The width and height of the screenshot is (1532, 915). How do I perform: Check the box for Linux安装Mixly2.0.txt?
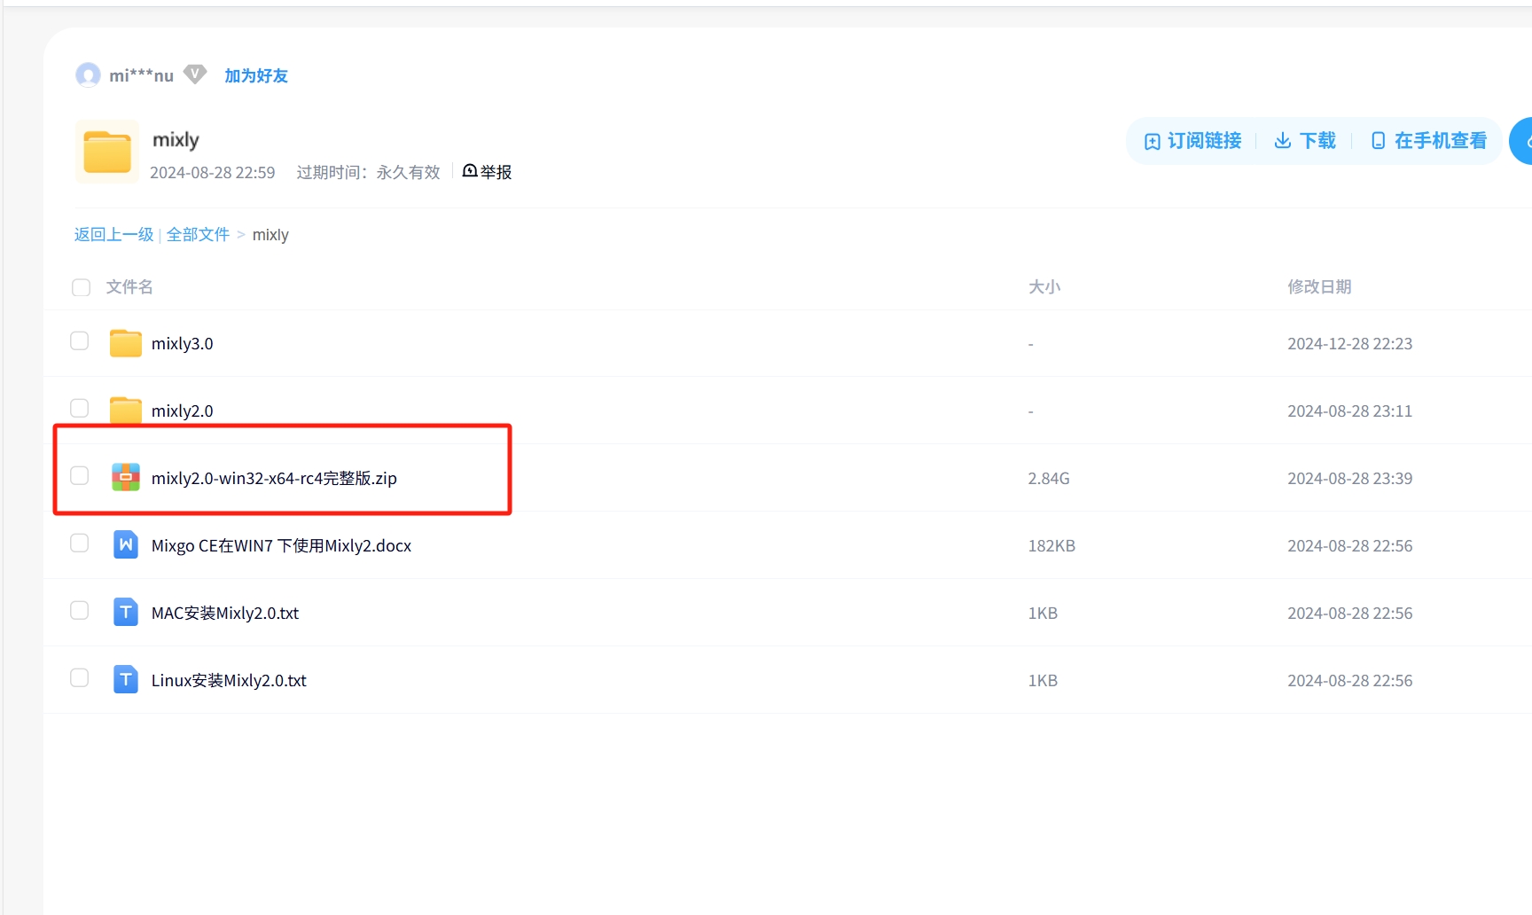coord(80,678)
